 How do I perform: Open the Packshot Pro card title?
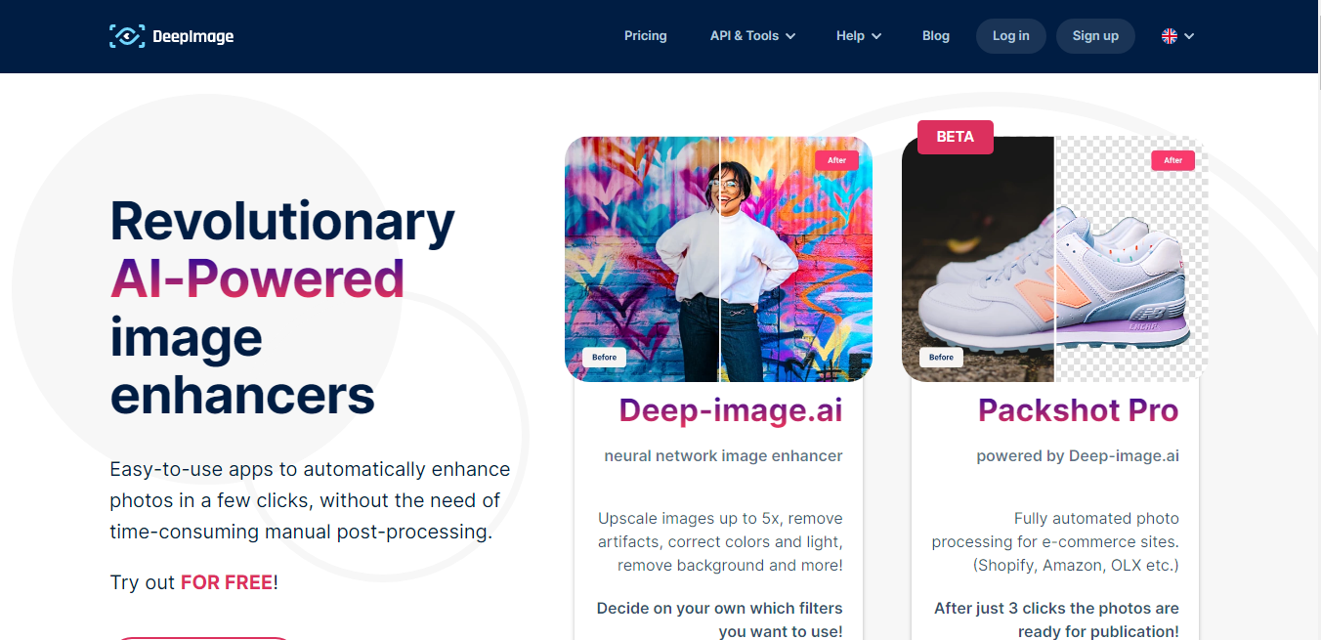tap(1079, 410)
